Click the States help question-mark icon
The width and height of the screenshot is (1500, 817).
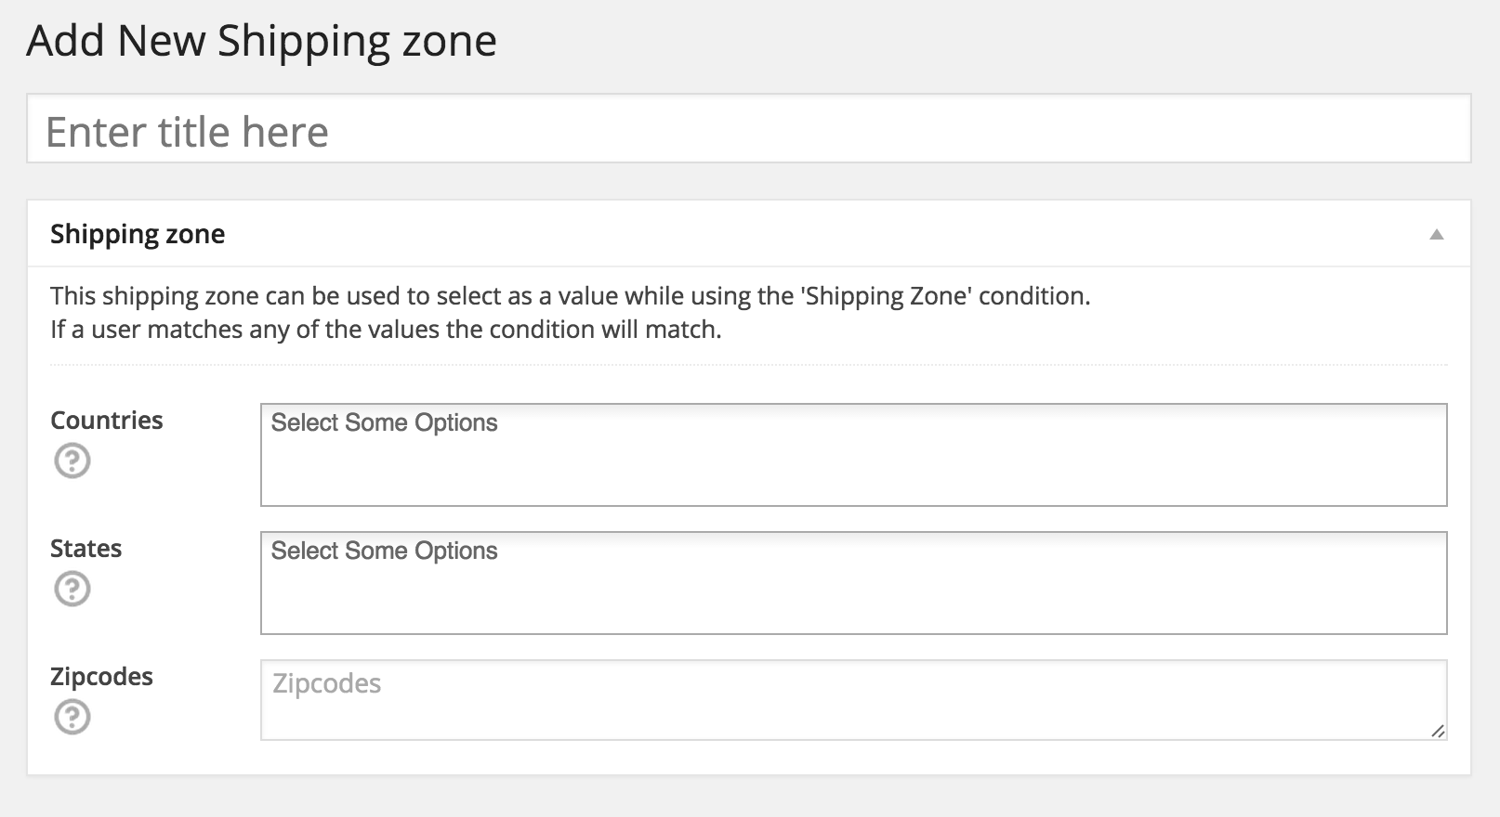click(72, 589)
